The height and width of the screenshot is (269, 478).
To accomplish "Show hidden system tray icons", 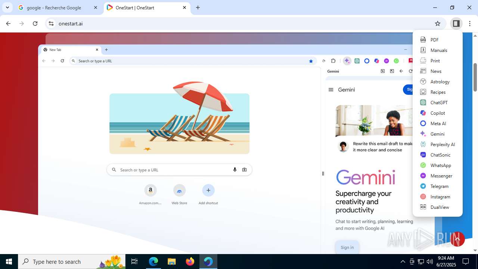I will click(x=403, y=262).
